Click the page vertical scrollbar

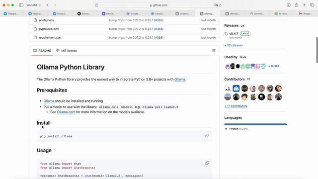(x=317, y=50)
